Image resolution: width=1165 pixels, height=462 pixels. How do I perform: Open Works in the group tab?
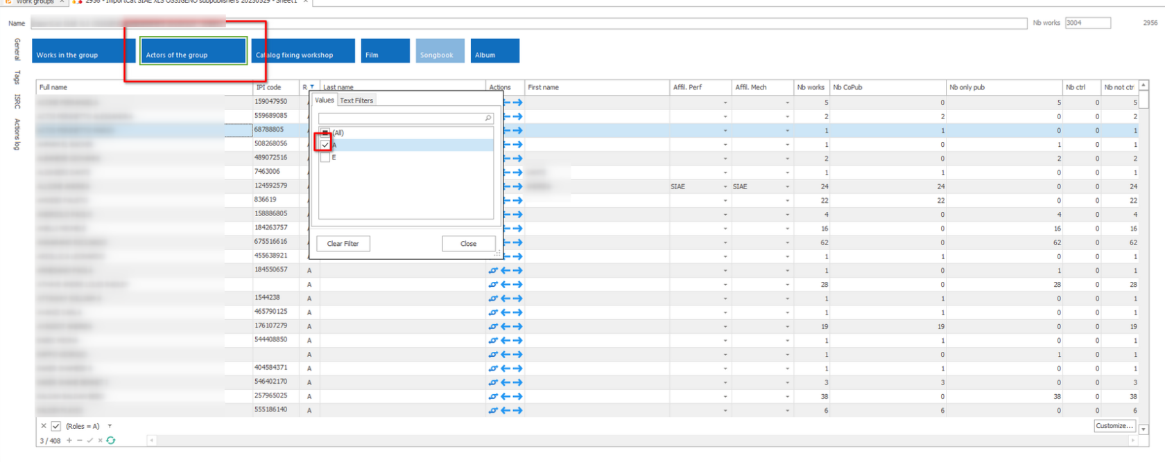pyautogui.click(x=83, y=51)
